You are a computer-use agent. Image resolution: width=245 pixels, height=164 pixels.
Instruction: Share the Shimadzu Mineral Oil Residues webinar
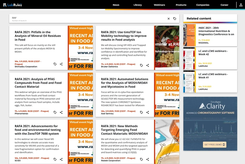(x=61, y=64)
